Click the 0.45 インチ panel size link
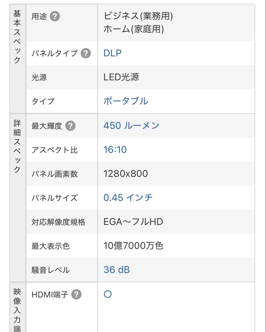 (x=127, y=198)
